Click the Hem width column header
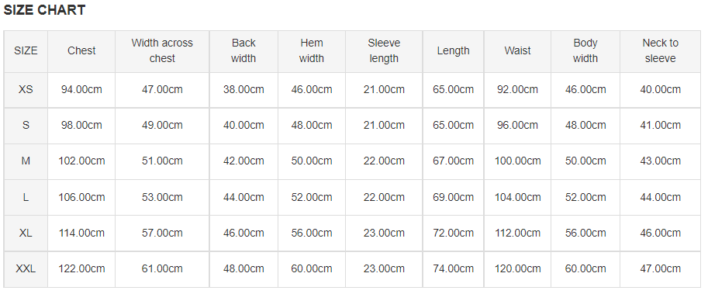 (x=312, y=50)
